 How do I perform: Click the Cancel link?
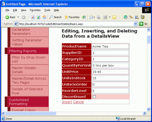coord(78,102)
